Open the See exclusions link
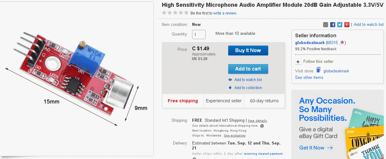This screenshot has height=159, width=386. [235, 136]
